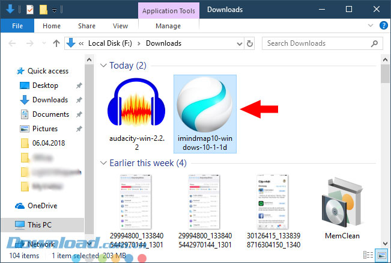Collapse the ribbon using the chevron
The height and width of the screenshot is (263, 391).
coord(371,25)
